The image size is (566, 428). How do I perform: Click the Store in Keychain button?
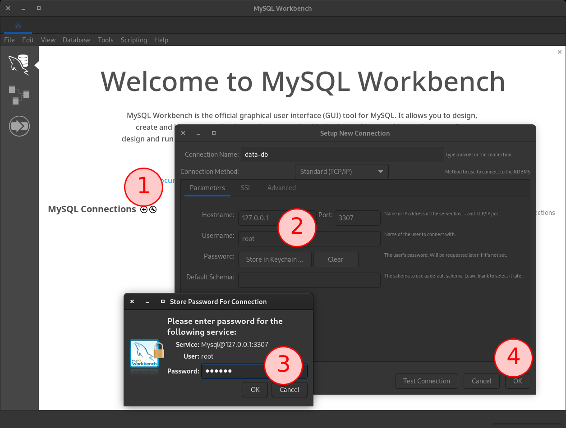click(x=275, y=259)
